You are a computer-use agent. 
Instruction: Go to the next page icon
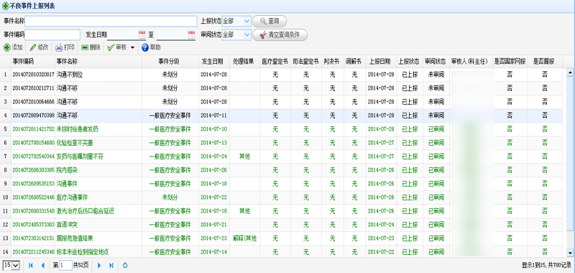click(x=99, y=265)
